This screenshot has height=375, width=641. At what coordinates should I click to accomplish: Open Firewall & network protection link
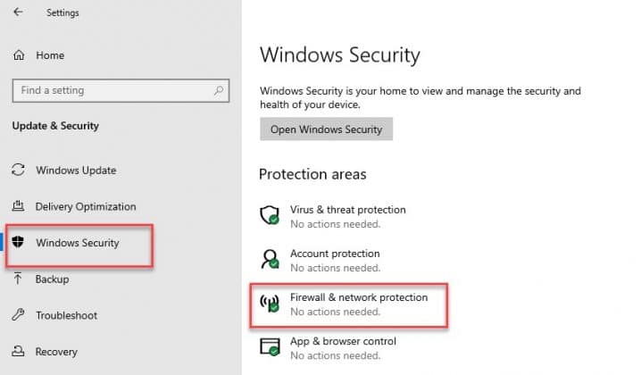point(359,297)
